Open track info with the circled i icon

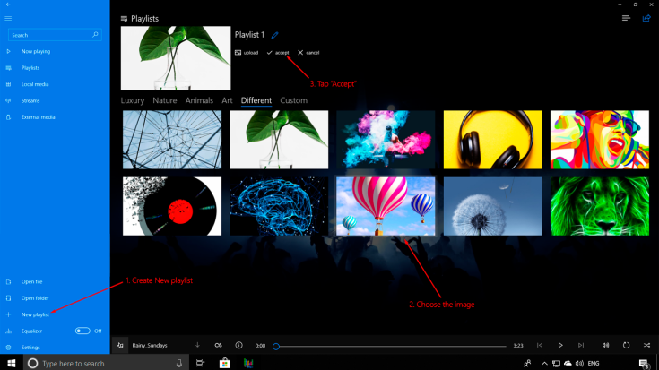238,345
